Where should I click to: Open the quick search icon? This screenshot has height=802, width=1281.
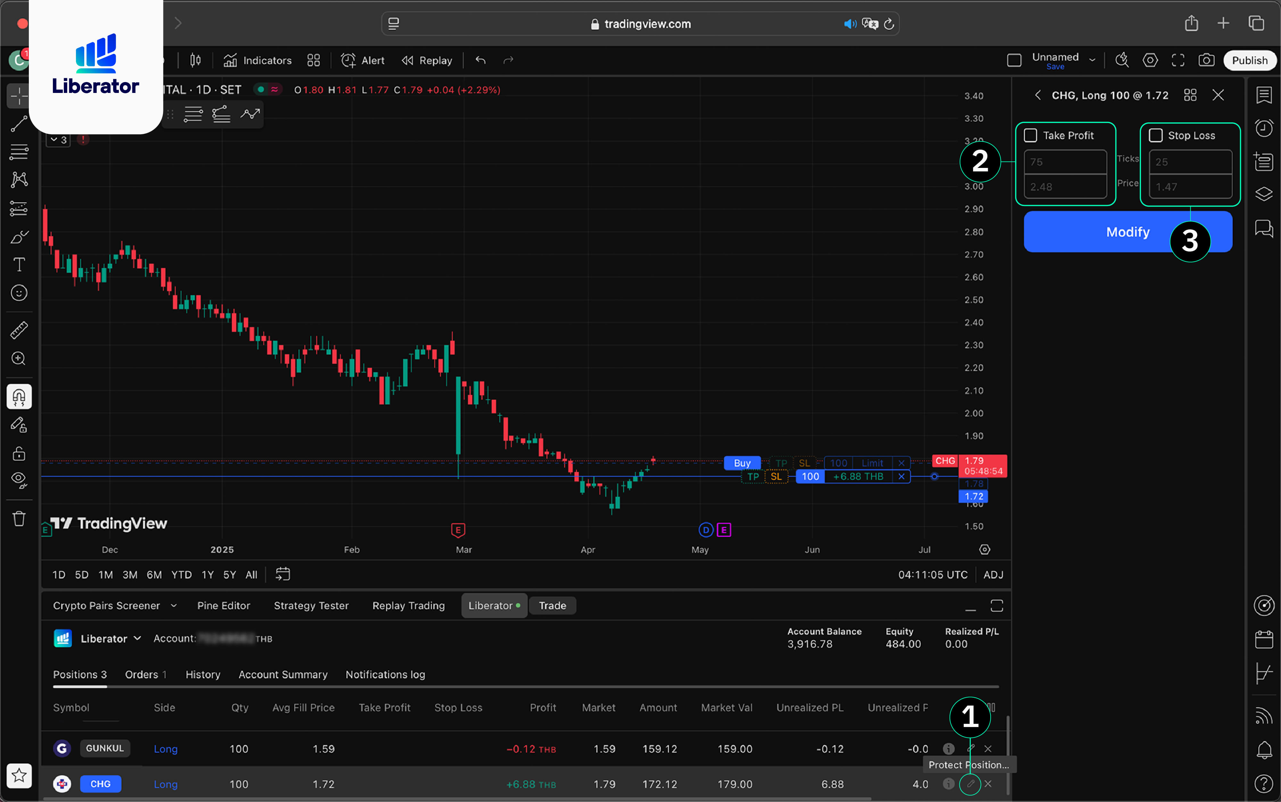1122,60
